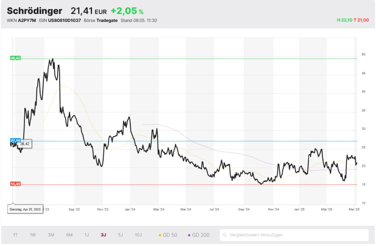Switch chart to the 1W range
The image size is (376, 246).
33,235
